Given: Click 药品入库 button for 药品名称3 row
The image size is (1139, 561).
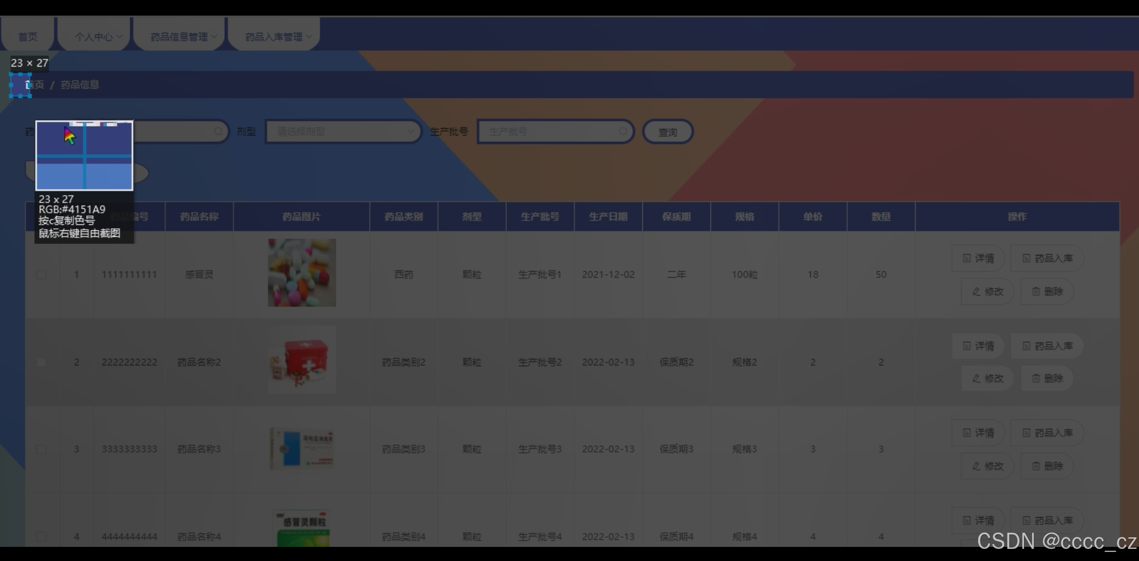Looking at the screenshot, I should click(1047, 432).
